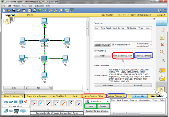Open the View menu
This screenshot has height=117, width=169.
(x=24, y=6)
